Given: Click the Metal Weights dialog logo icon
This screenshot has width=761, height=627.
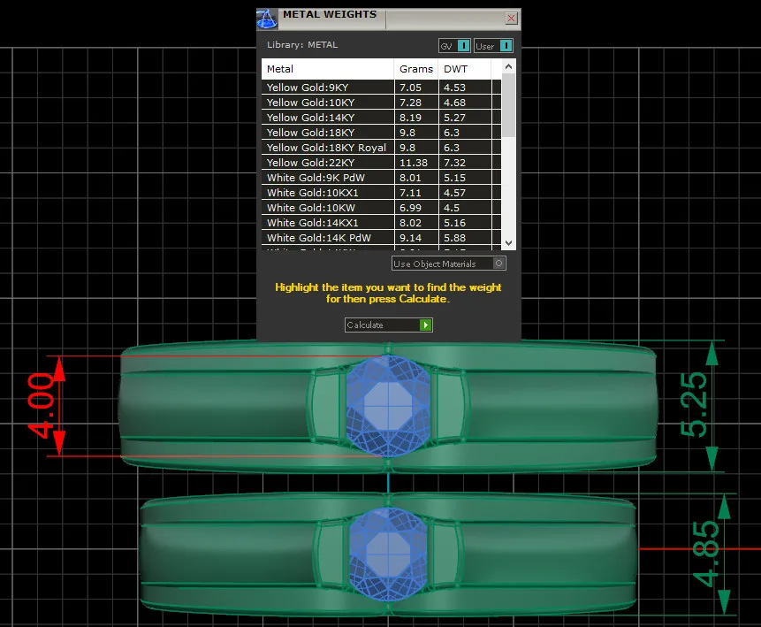Looking at the screenshot, I should 267,19.
